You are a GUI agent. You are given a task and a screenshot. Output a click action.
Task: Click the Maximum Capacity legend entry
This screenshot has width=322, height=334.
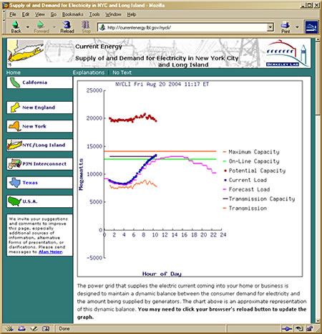(x=251, y=152)
